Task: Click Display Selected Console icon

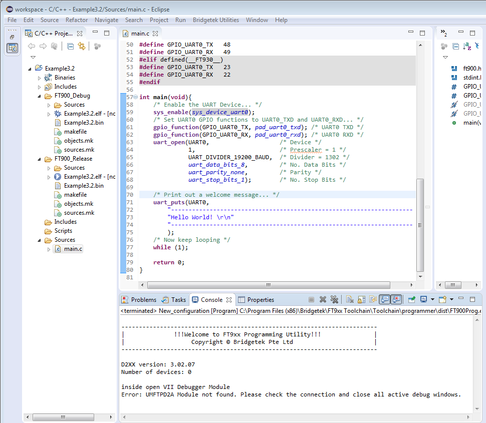Action: coord(423,299)
